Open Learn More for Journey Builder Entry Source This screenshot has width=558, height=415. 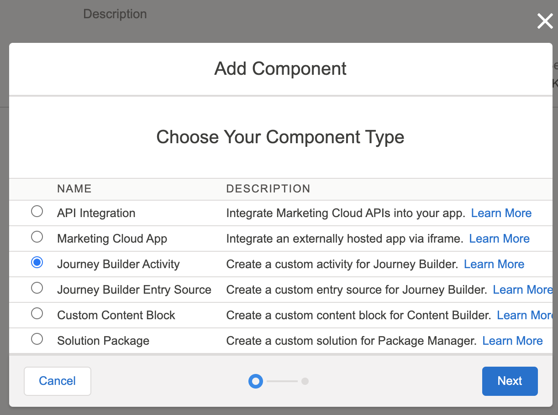(x=522, y=290)
